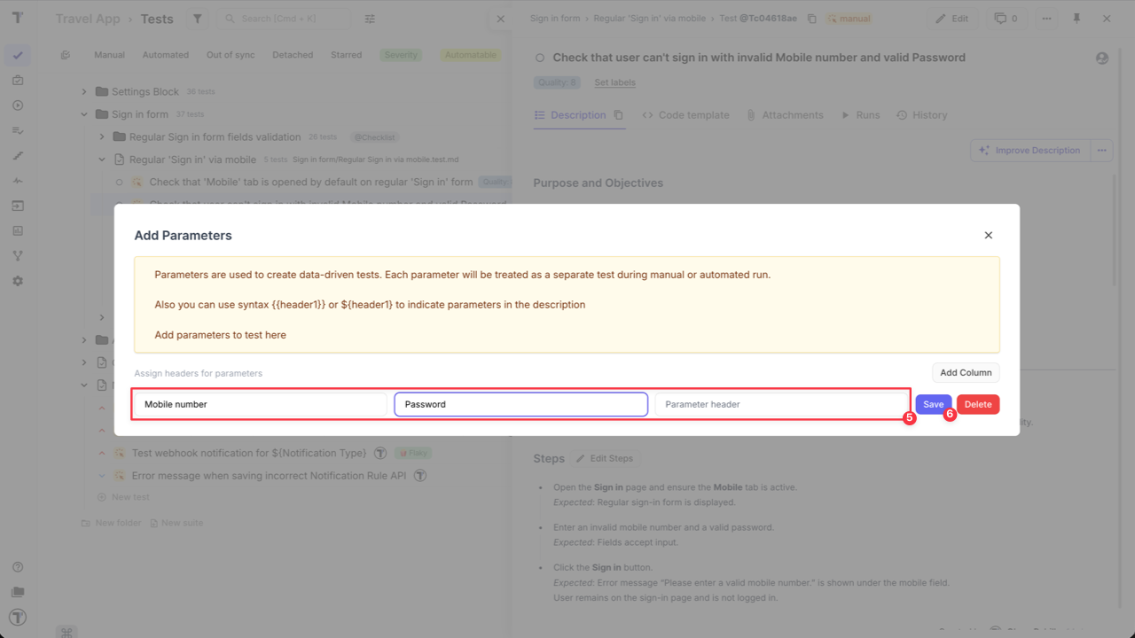This screenshot has height=638, width=1135.
Task: Collapse the Sign in form folder
Action: pos(84,113)
